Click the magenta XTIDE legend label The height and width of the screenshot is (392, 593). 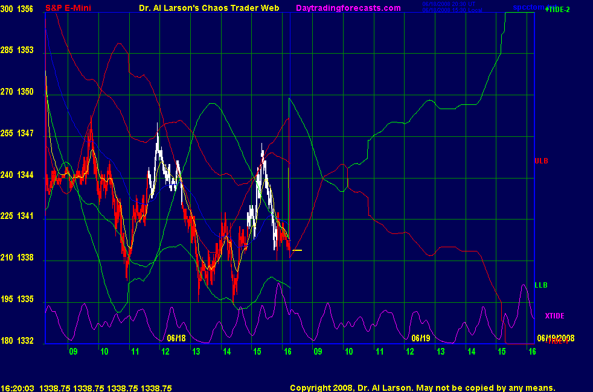(x=555, y=316)
